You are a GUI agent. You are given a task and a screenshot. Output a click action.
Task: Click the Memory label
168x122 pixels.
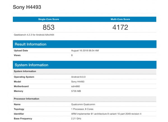click(x=18, y=91)
